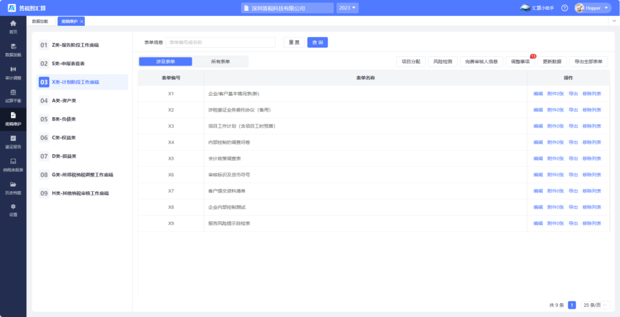Click 编辑 for row X1
Image resolution: width=620 pixels, height=317 pixels.
click(x=538, y=93)
